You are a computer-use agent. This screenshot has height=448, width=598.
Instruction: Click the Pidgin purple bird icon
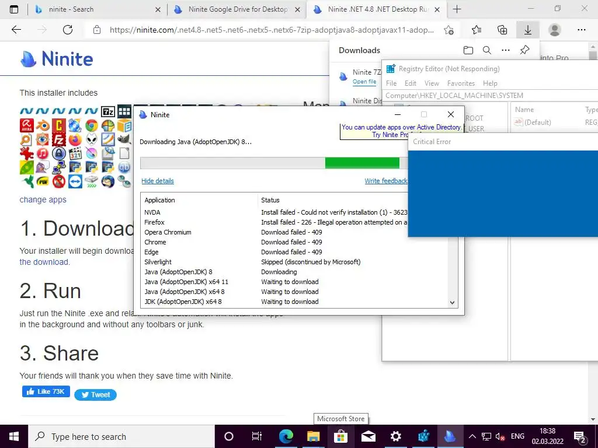(43, 167)
